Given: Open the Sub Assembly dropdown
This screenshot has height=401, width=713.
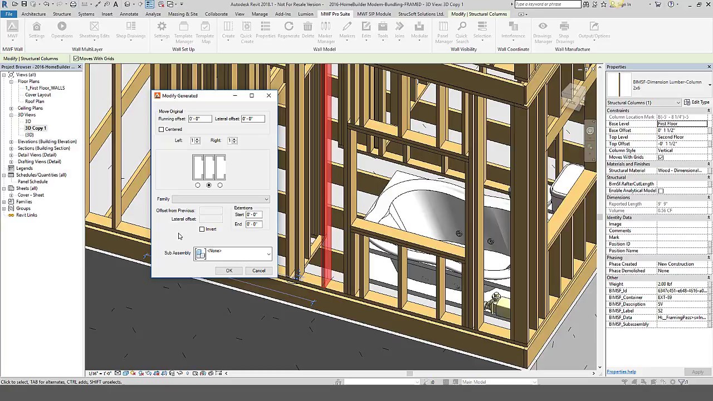Looking at the screenshot, I should pos(233,253).
